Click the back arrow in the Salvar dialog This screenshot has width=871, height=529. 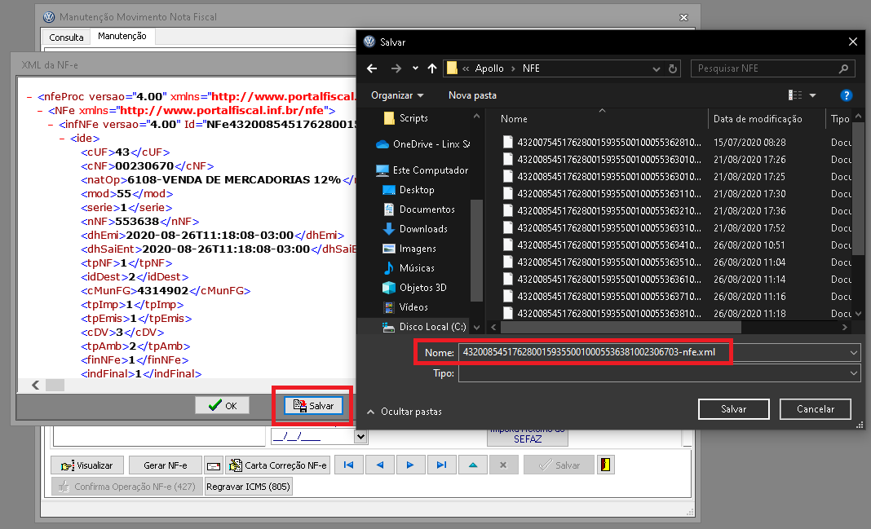tap(372, 68)
